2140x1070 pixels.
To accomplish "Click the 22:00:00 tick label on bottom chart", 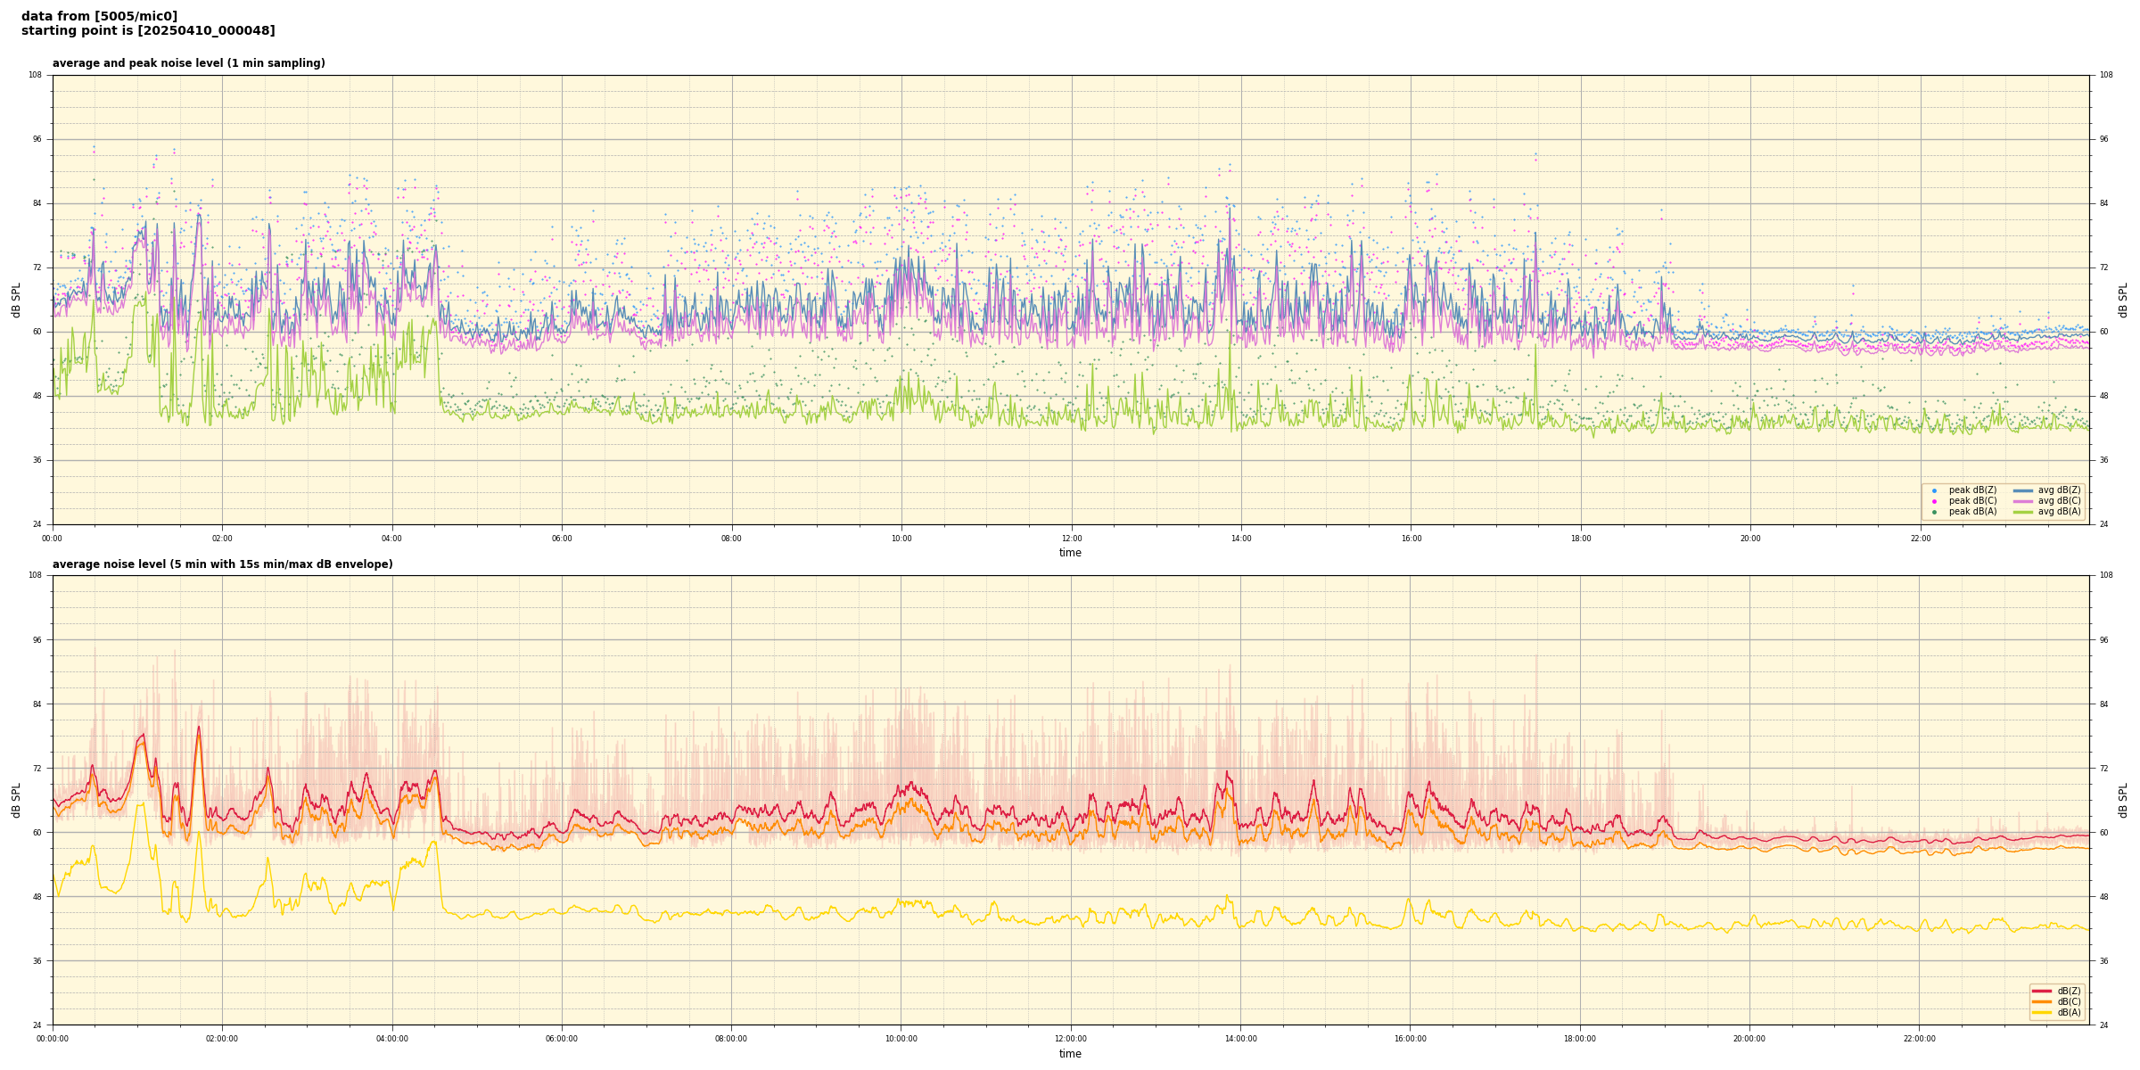I will coord(1919,1039).
